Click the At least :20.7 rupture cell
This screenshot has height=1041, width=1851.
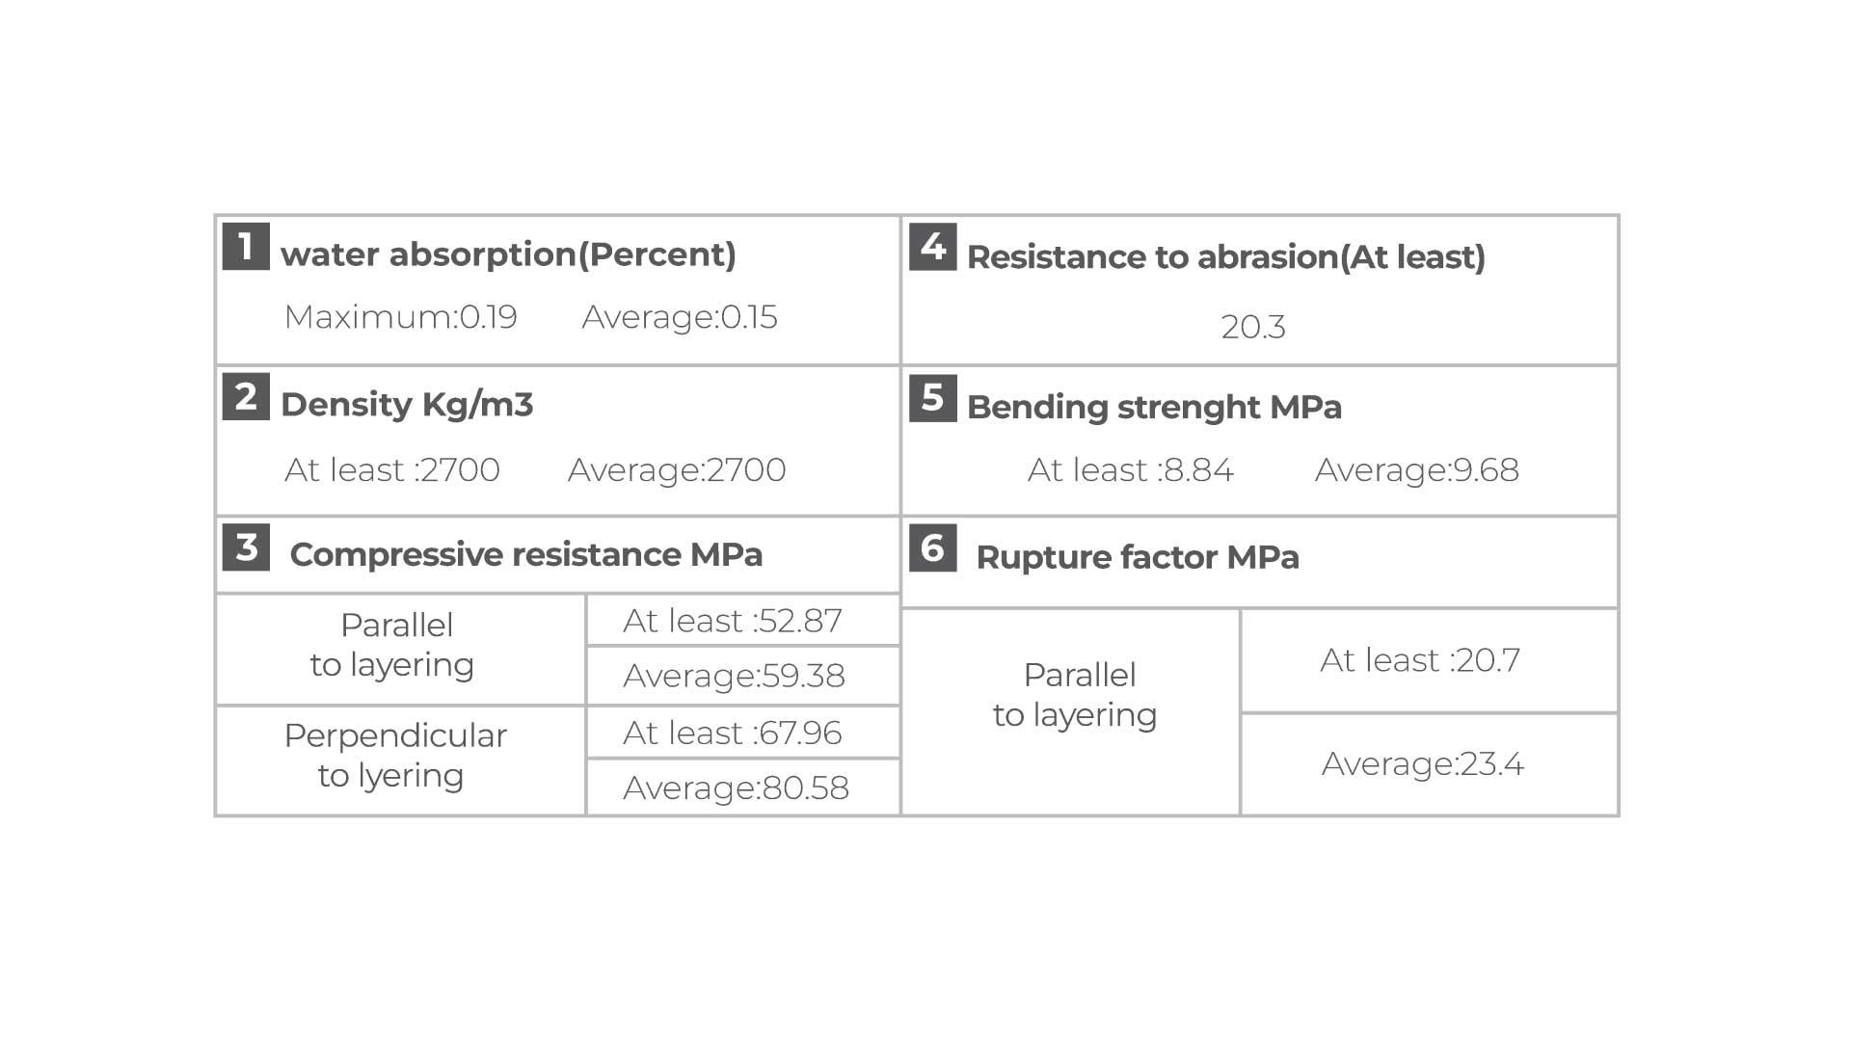pyautogui.click(x=1429, y=660)
